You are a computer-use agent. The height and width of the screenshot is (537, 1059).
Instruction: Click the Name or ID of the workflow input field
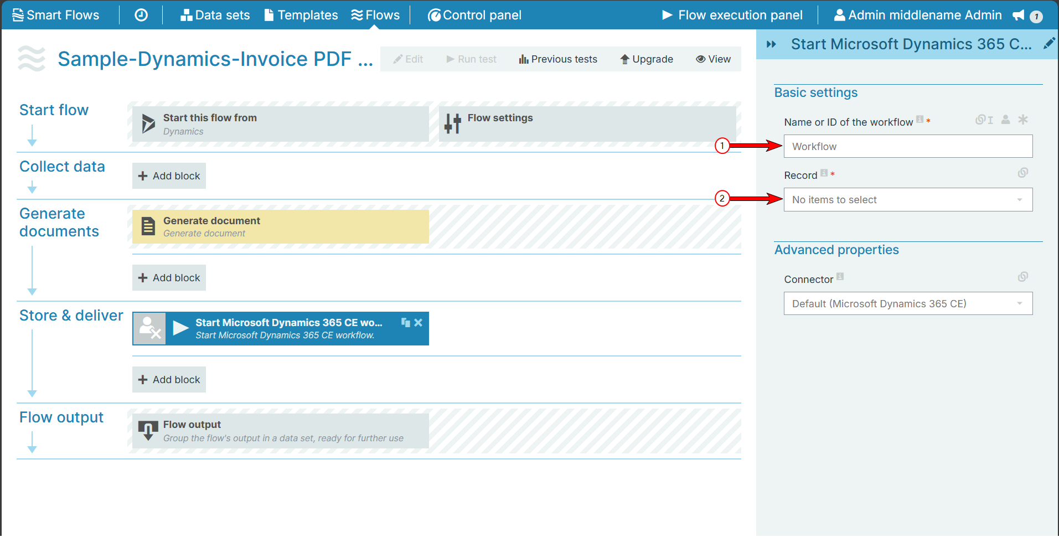tap(908, 146)
